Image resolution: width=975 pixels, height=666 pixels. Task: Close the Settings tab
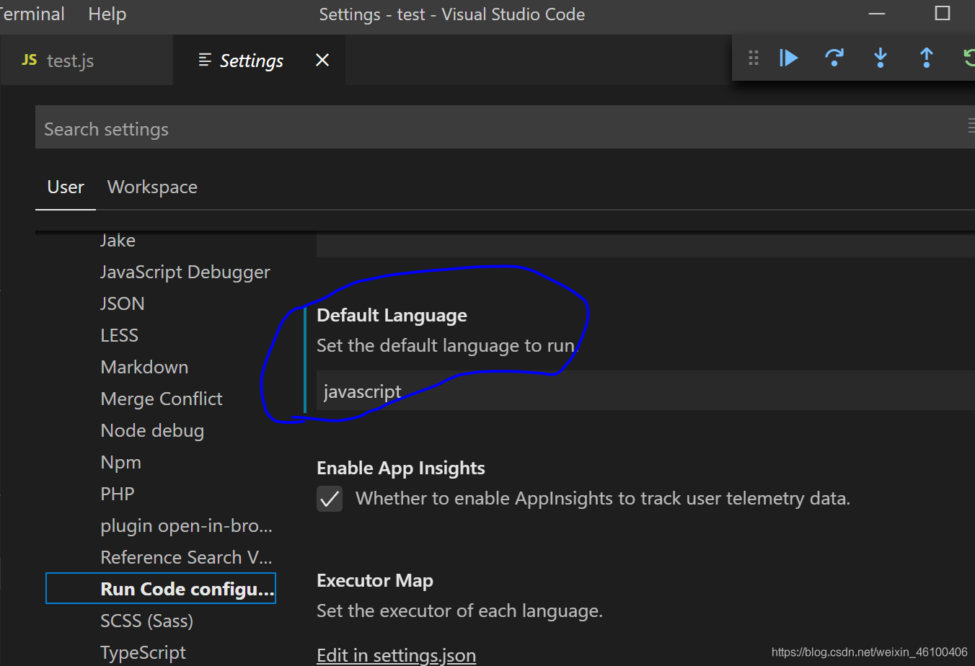pyautogui.click(x=322, y=60)
